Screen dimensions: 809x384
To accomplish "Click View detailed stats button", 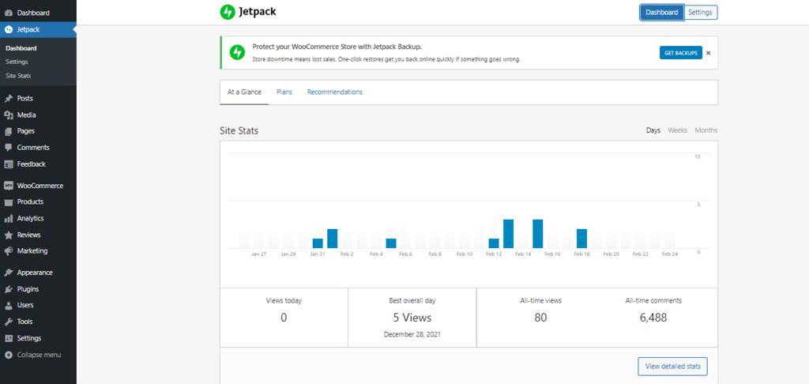I will tap(672, 367).
